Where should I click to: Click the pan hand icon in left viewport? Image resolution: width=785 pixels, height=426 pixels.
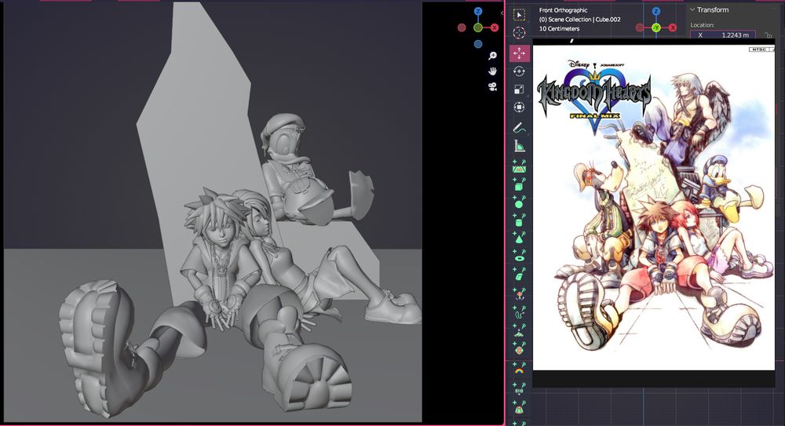[x=493, y=71]
